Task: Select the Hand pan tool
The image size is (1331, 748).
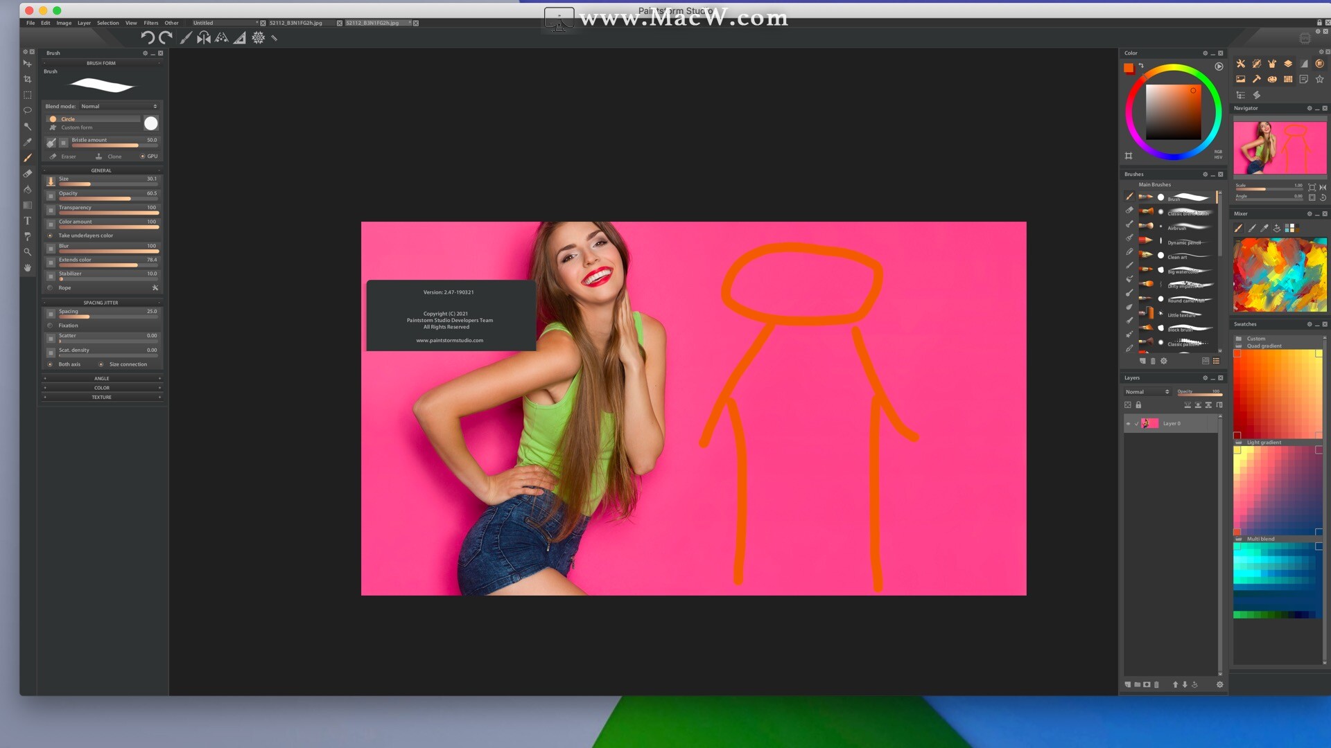Action: coord(28,267)
